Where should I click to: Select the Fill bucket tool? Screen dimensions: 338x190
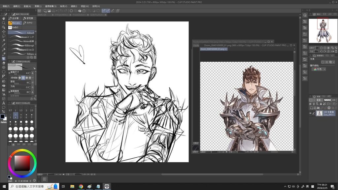coord(4,85)
